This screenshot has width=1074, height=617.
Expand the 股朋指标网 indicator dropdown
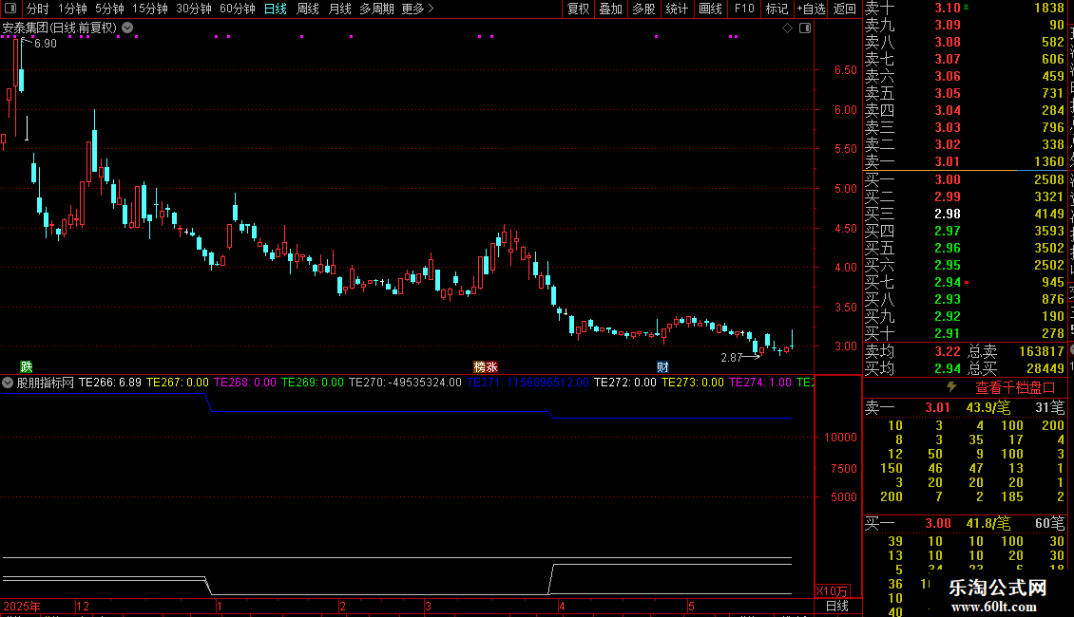(x=8, y=383)
